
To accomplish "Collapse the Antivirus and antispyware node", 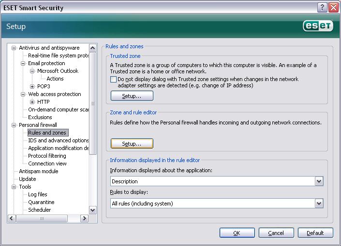I will coord(14,48).
